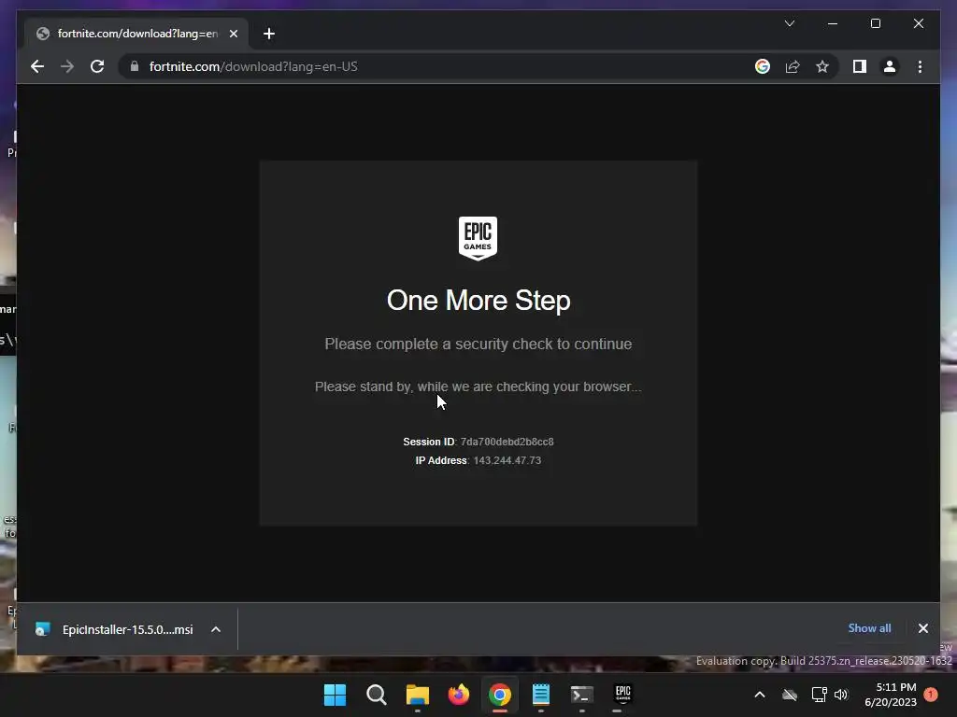Image resolution: width=957 pixels, height=717 pixels.
Task: Open the network tray icon
Action: (x=819, y=695)
